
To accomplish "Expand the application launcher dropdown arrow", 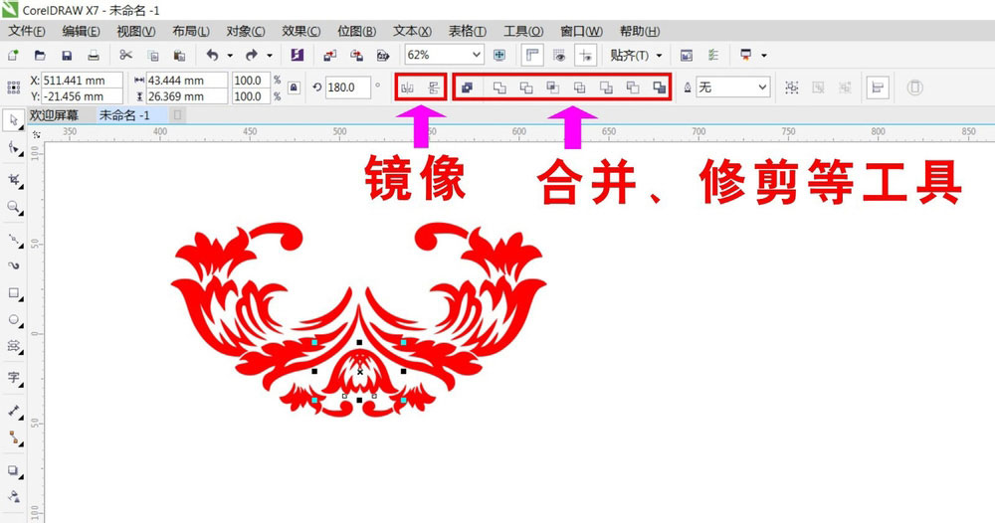I will (764, 56).
